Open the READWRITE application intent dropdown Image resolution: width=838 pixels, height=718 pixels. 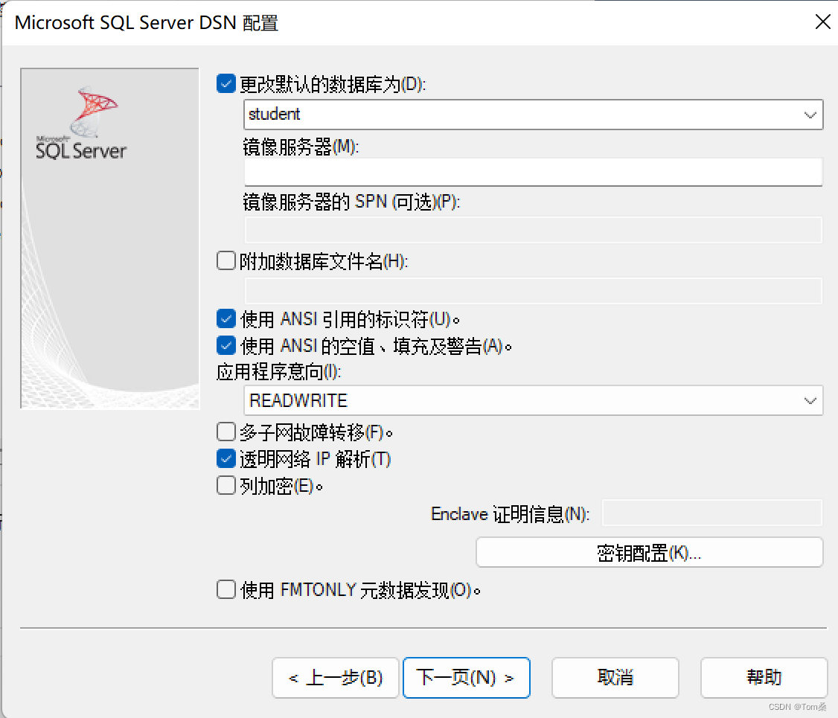tap(533, 400)
